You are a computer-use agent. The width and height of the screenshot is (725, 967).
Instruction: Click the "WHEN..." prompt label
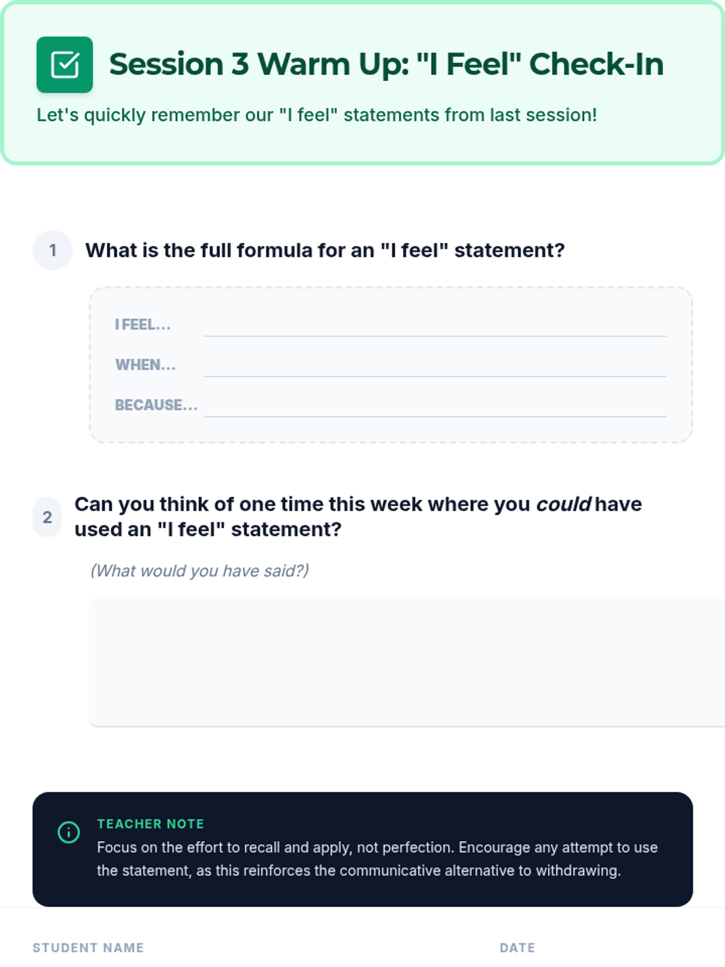pos(145,365)
